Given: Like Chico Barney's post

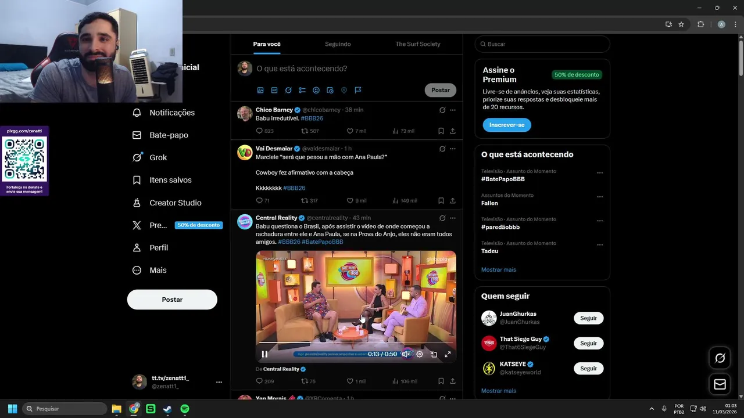Looking at the screenshot, I should 350,131.
